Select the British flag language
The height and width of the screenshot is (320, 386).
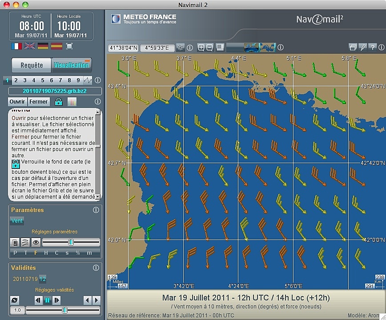pos(30,46)
